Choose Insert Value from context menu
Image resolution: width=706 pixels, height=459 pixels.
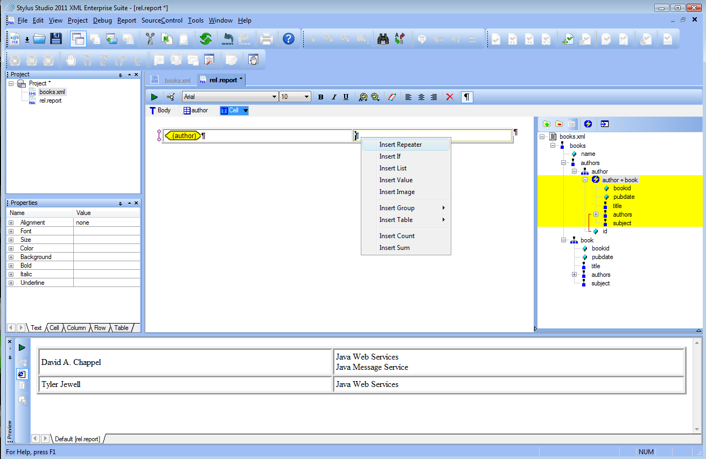tap(406, 180)
